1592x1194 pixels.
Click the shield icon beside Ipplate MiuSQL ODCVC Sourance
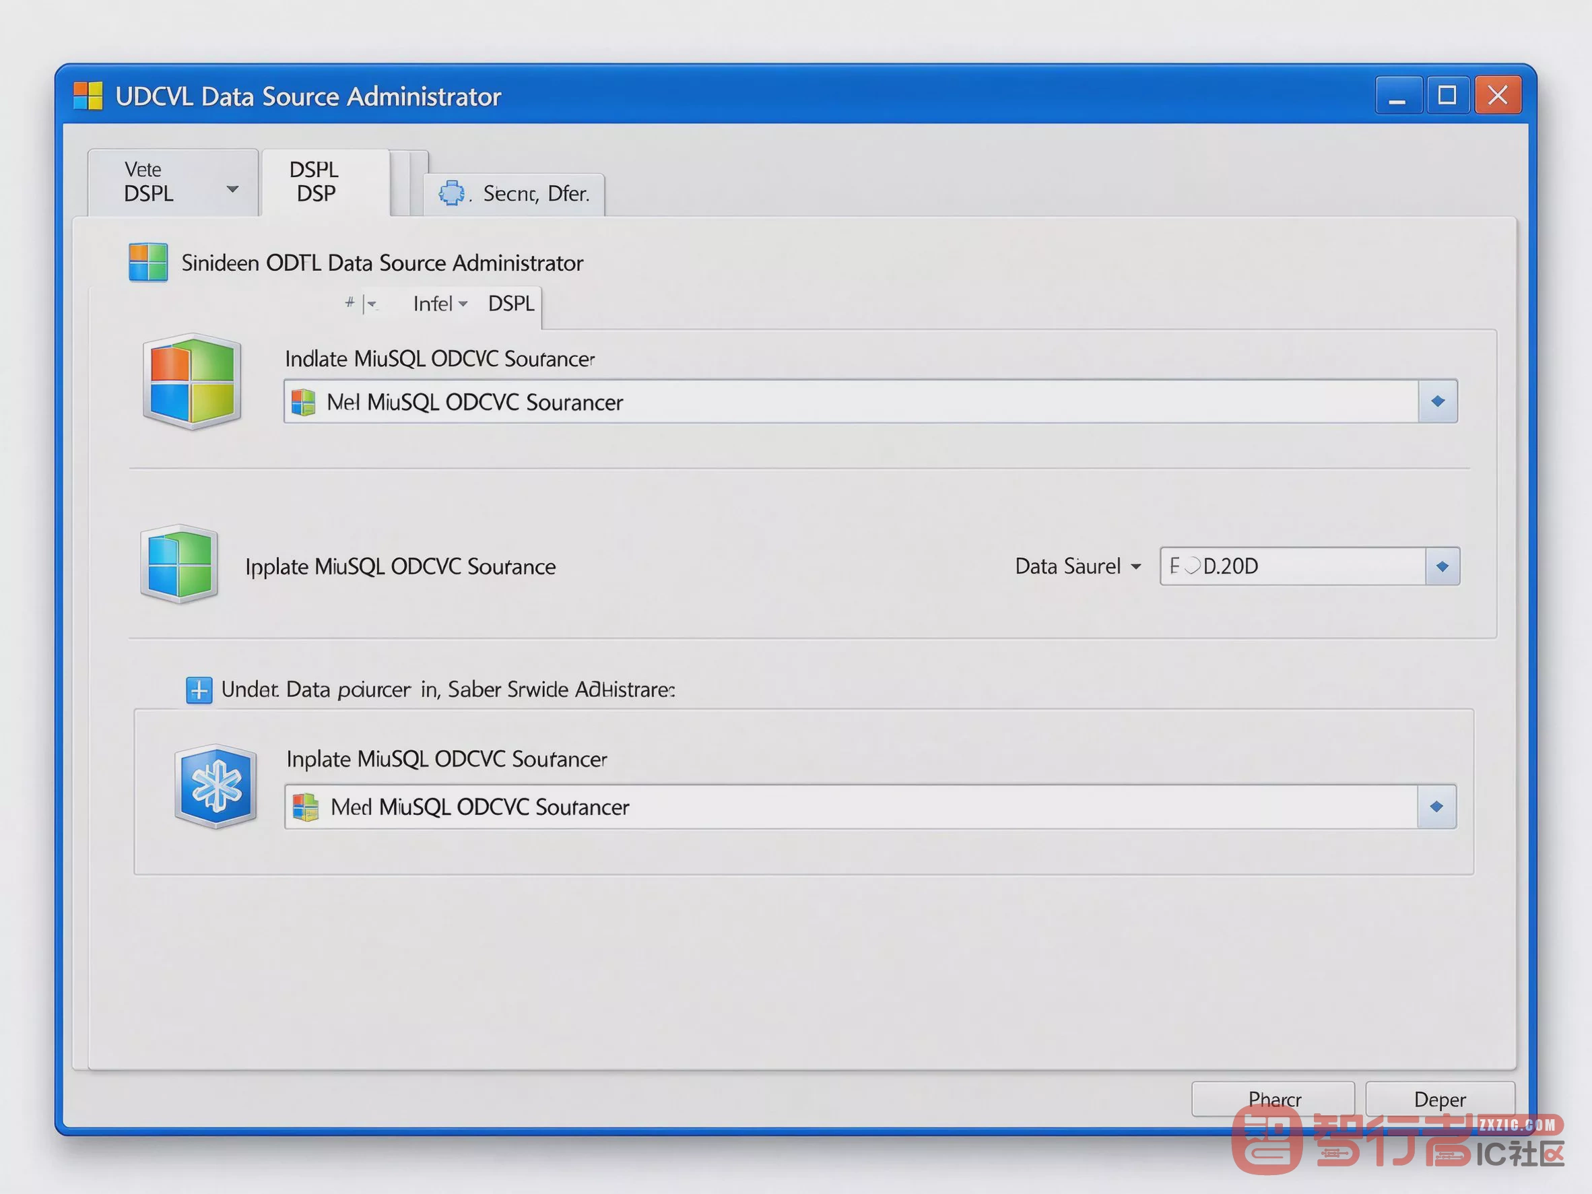(x=179, y=564)
